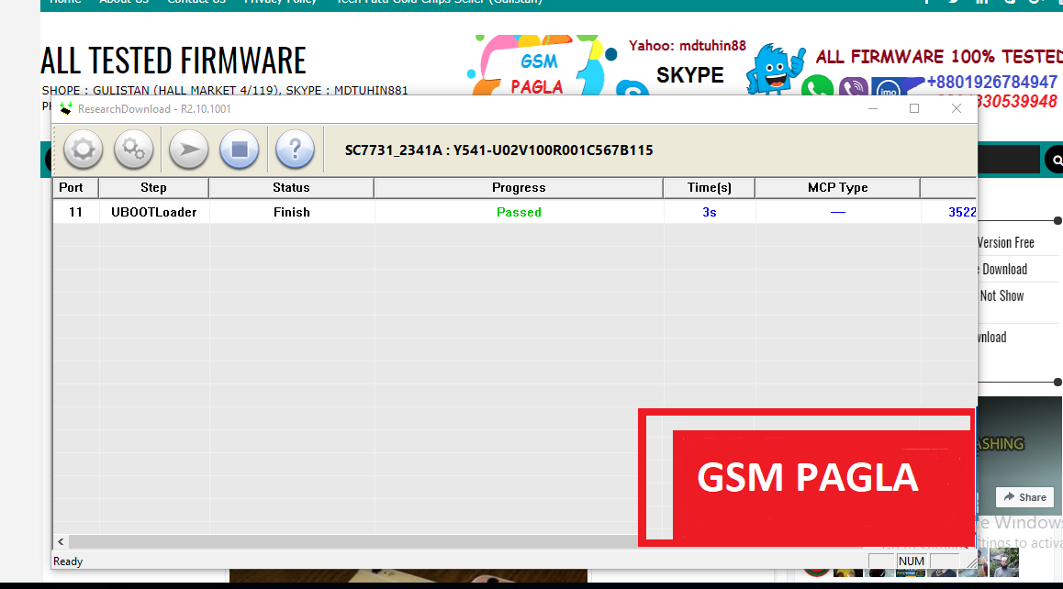This screenshot has width=1063, height=589.
Task: Click the Progress column header
Action: pyautogui.click(x=519, y=188)
